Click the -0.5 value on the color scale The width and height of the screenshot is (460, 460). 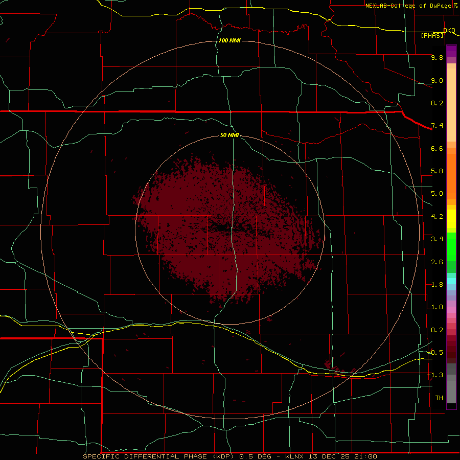coord(435,353)
